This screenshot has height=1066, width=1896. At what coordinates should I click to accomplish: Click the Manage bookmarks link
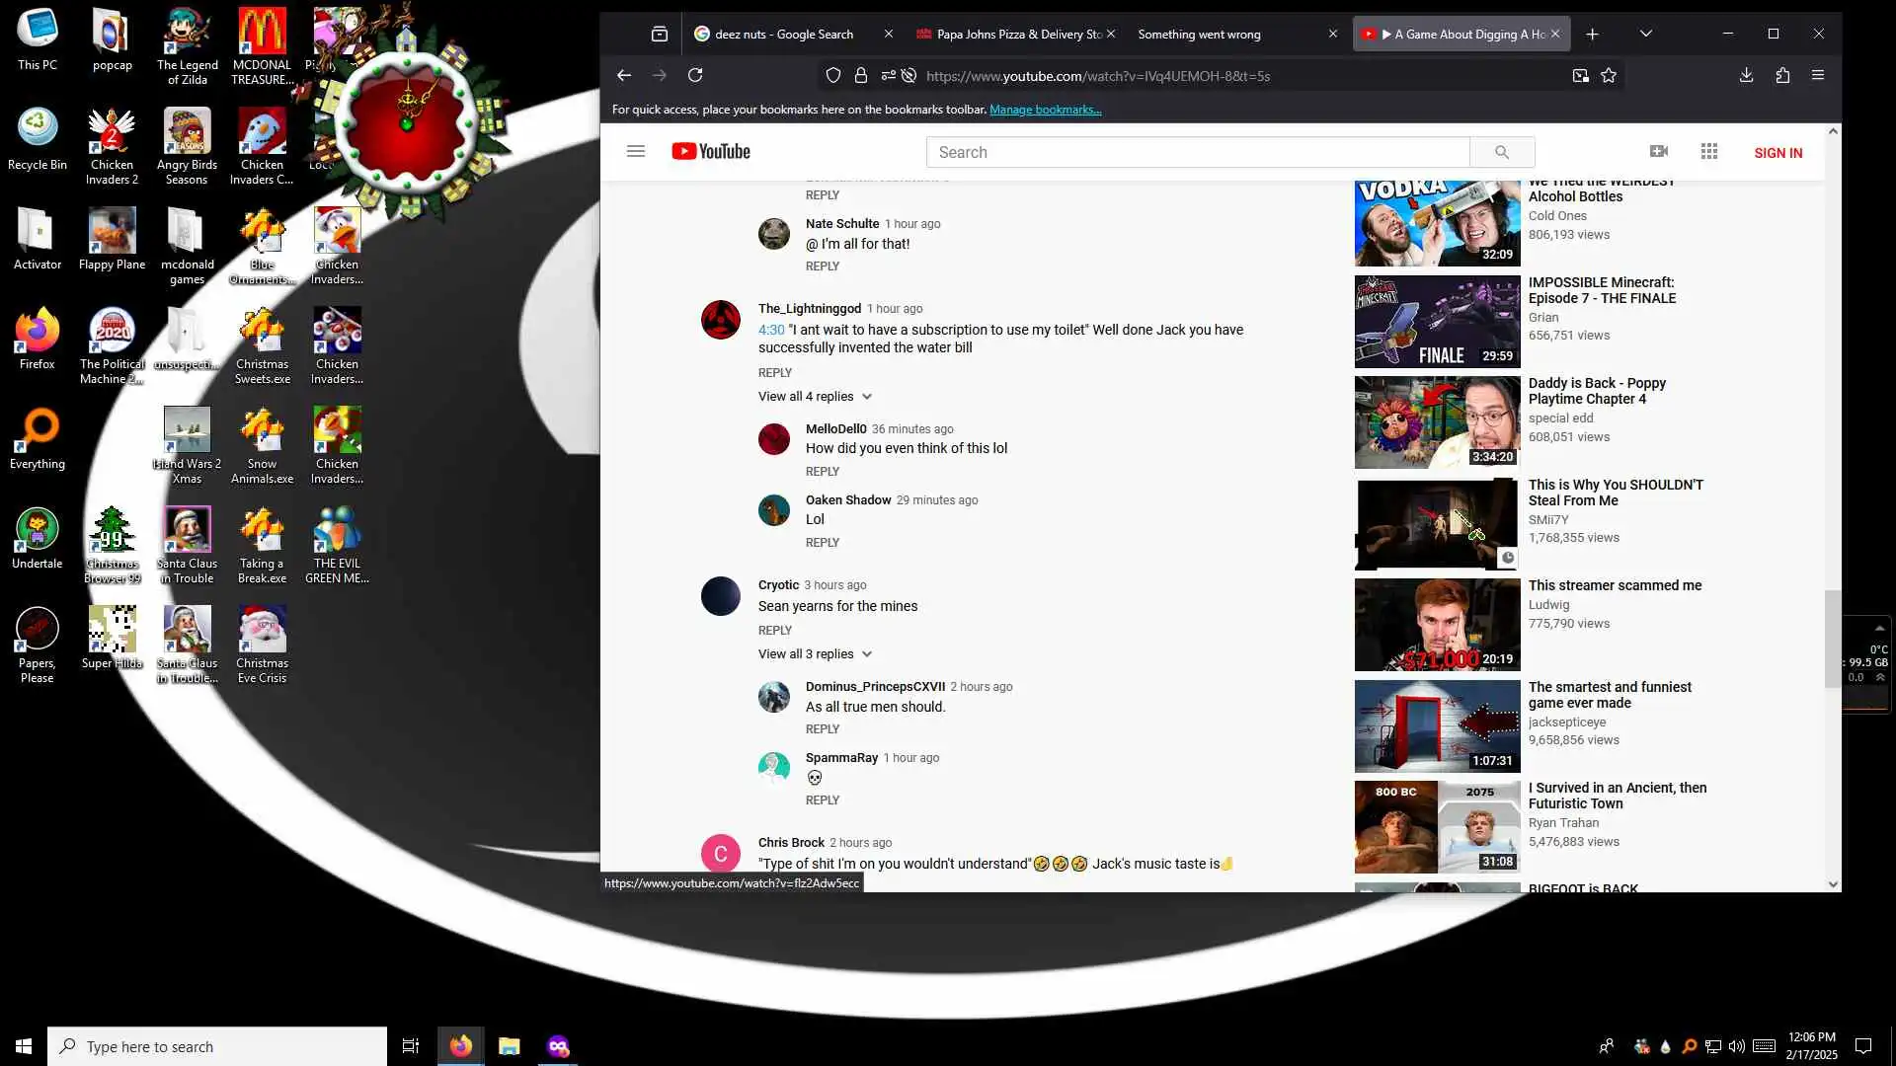click(x=1045, y=110)
